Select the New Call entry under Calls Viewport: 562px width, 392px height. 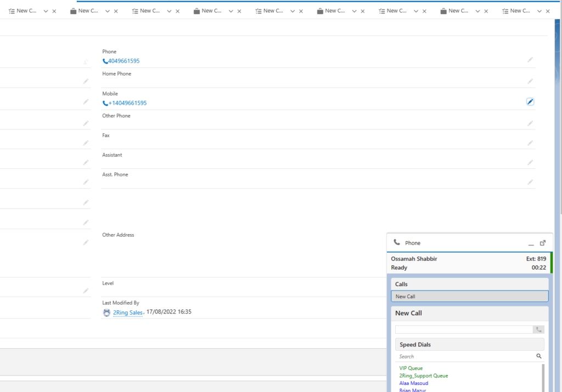(469, 296)
